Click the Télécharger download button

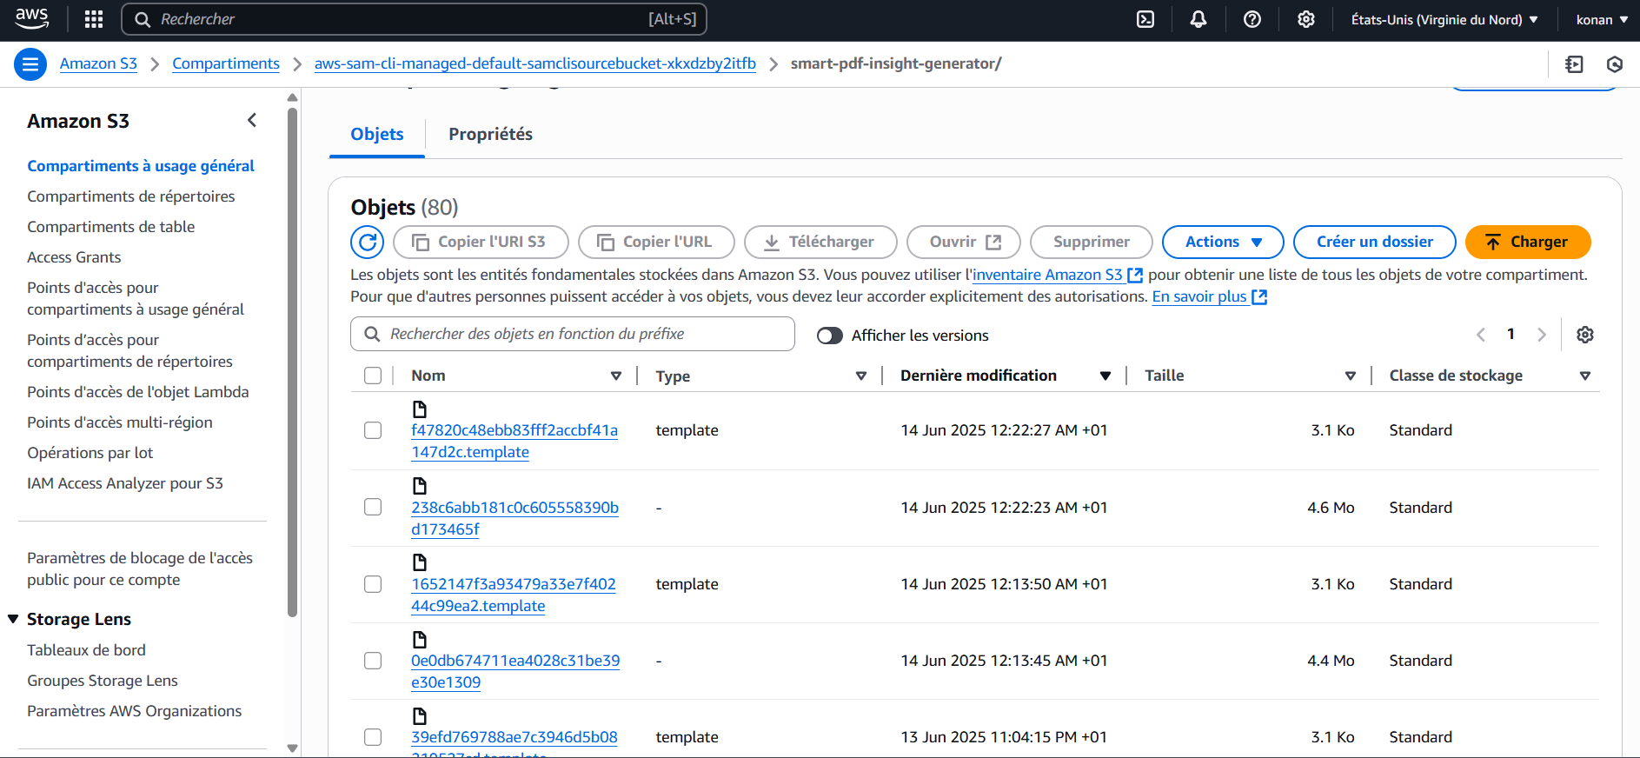coord(820,242)
